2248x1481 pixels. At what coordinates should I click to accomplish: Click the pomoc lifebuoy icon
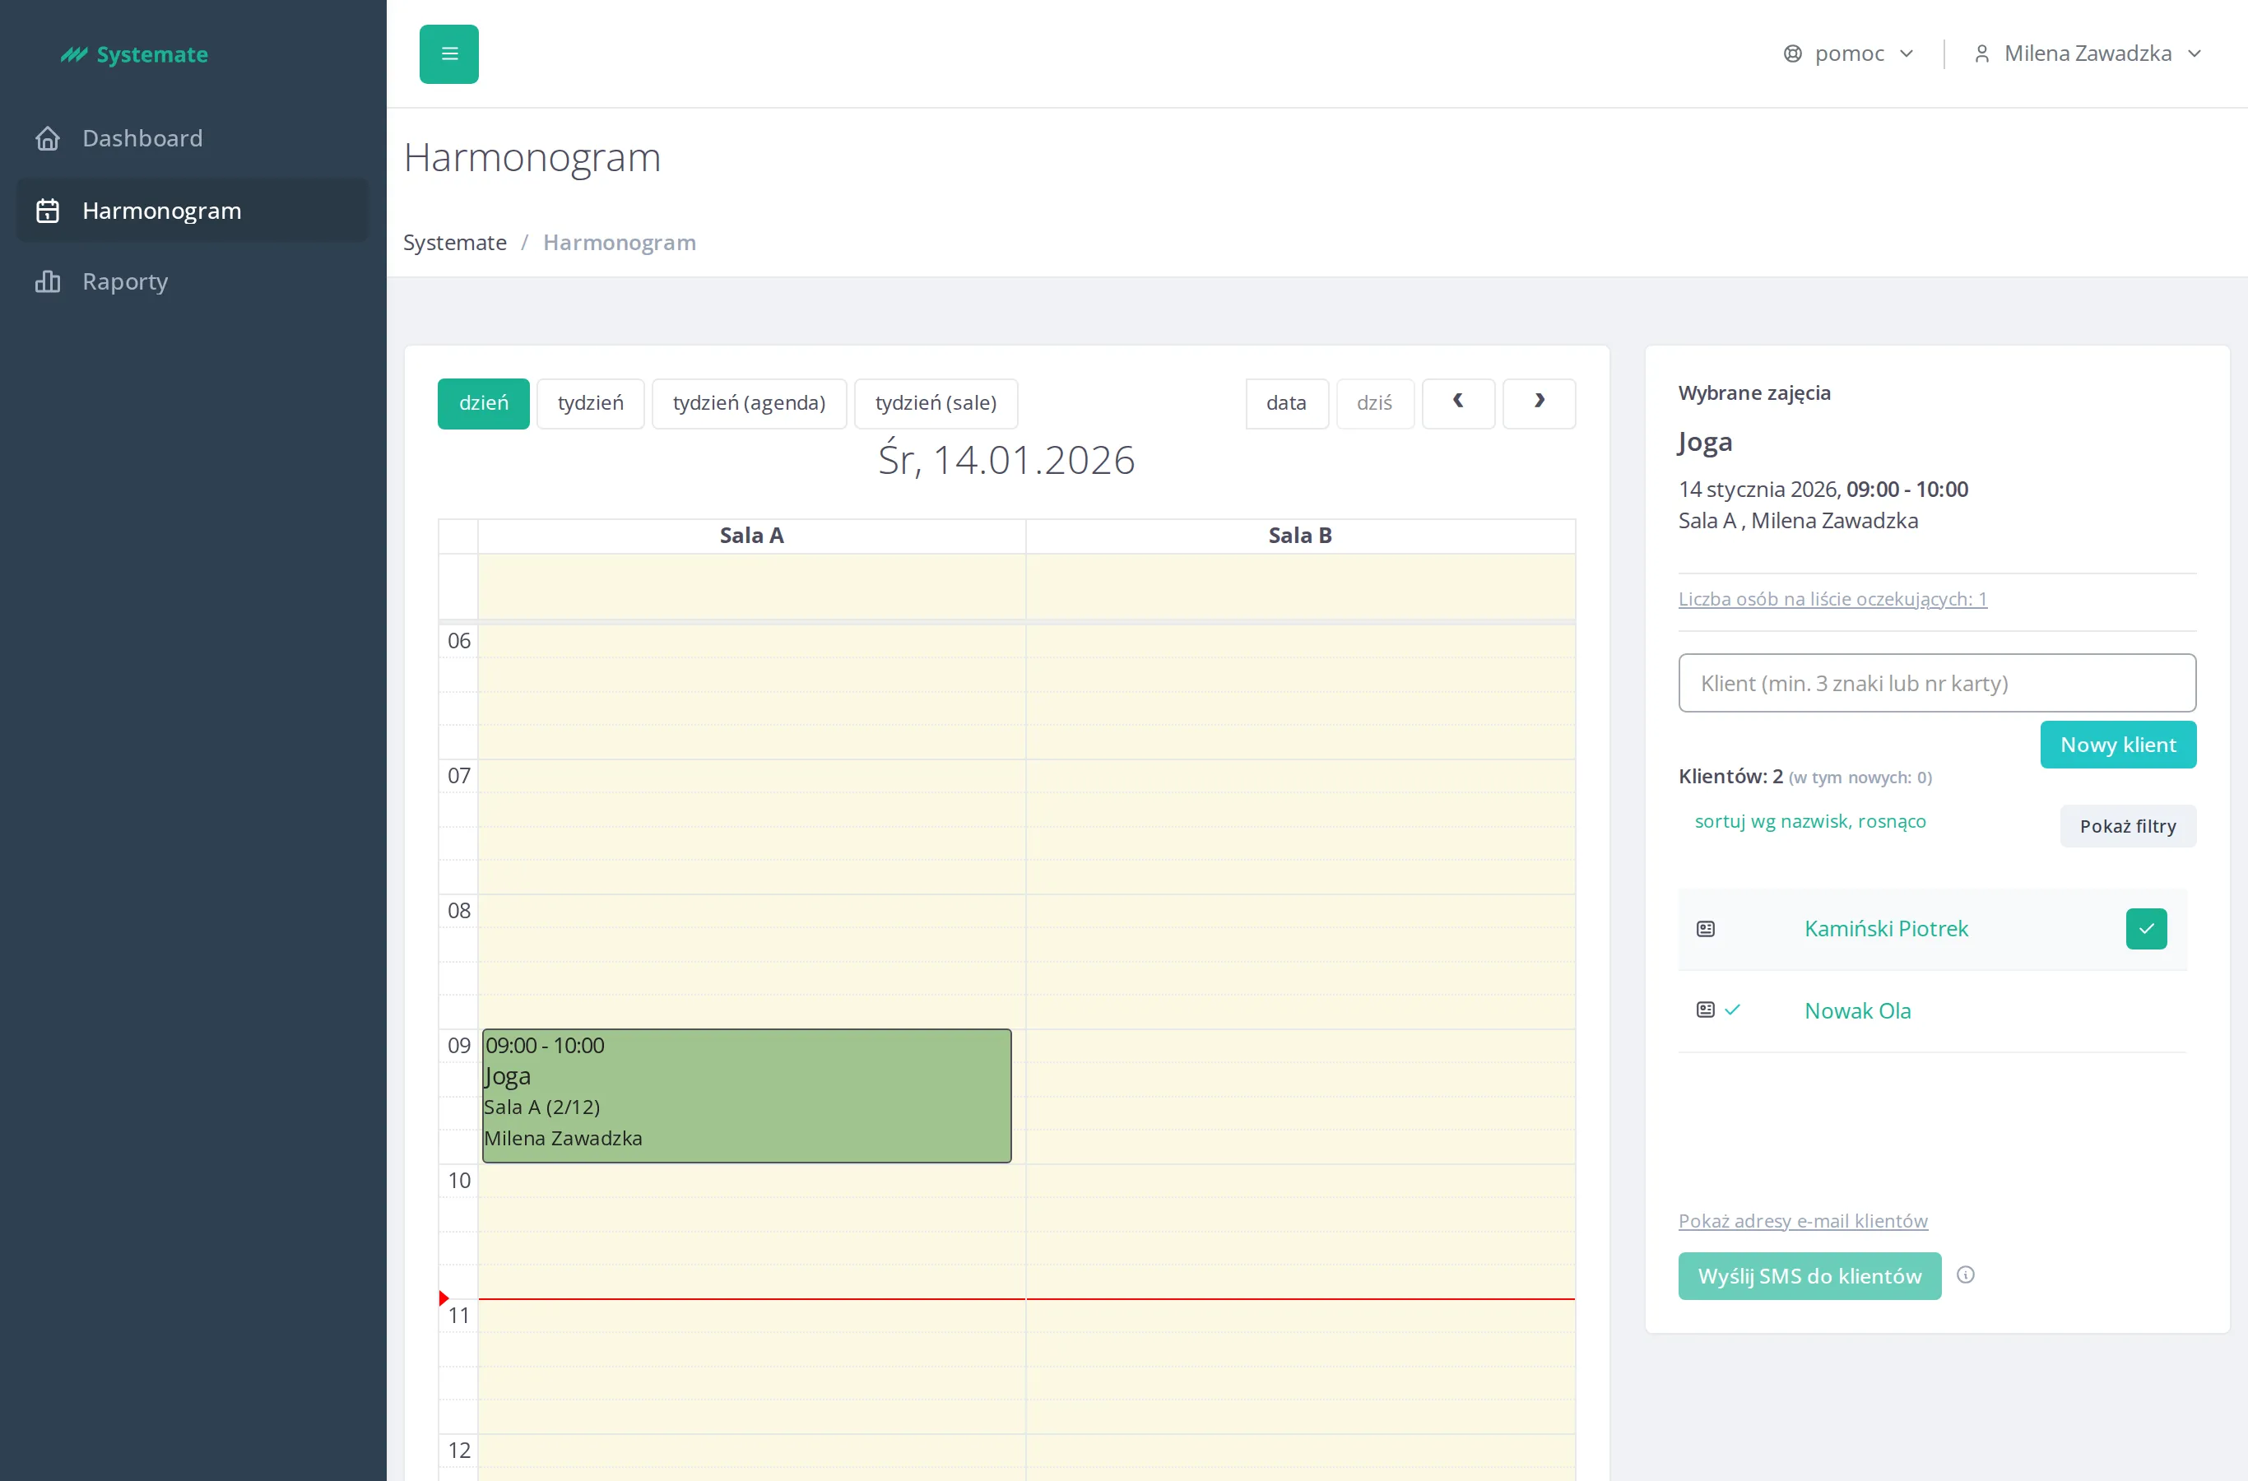[x=1793, y=53]
